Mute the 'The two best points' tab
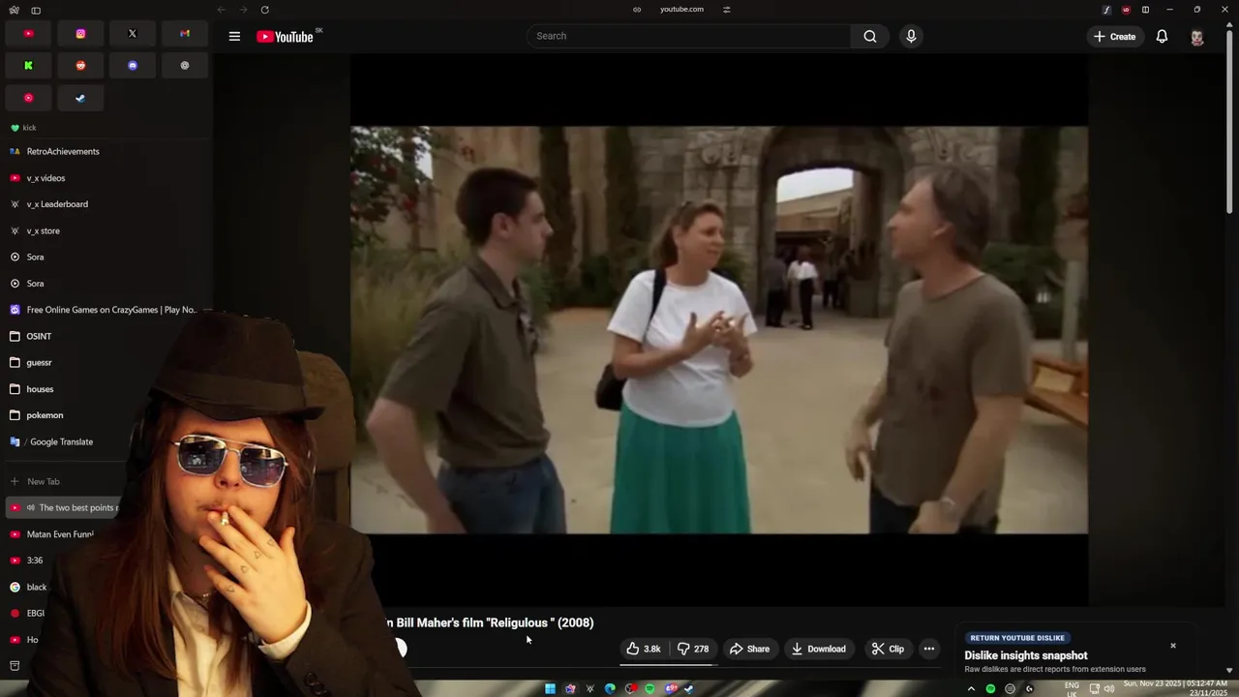This screenshot has height=697, width=1239. 31,507
